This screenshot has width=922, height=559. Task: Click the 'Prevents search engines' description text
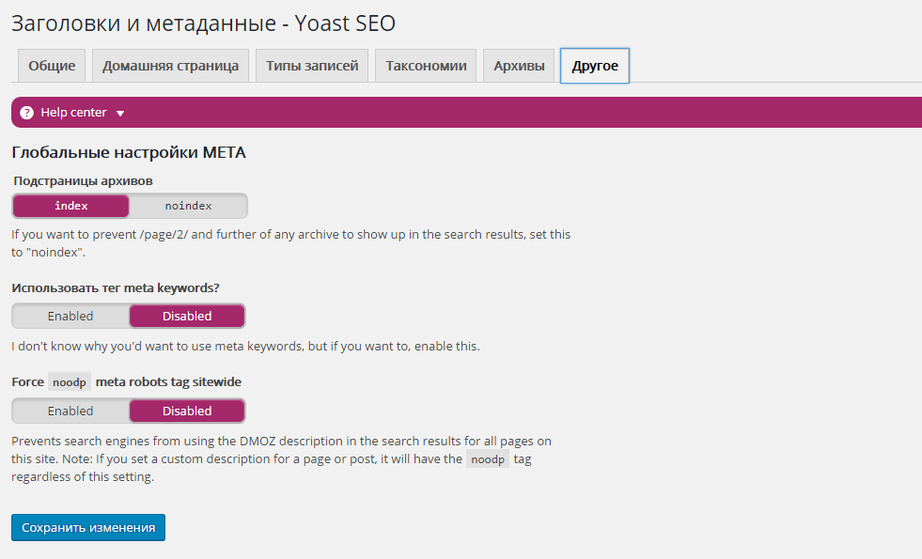(x=281, y=458)
